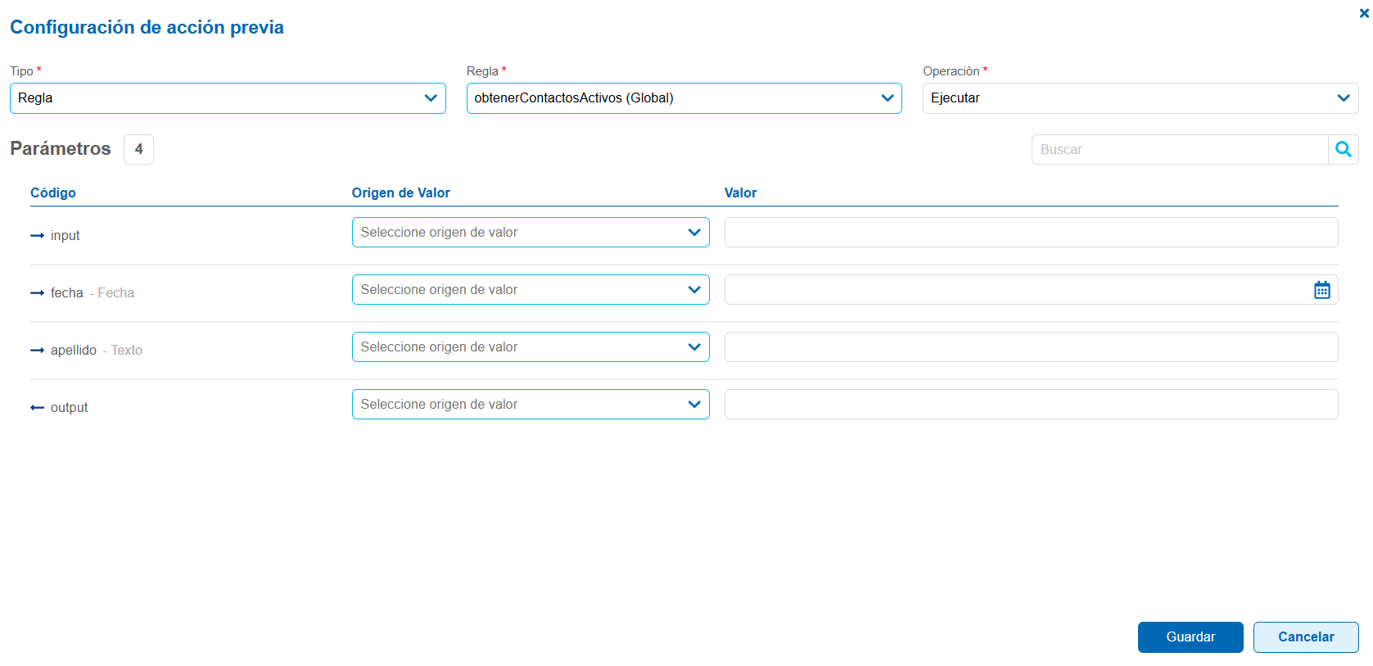The height and width of the screenshot is (666, 1373).
Task: Open the Tipo dropdown showing Regla
Action: [x=228, y=98]
